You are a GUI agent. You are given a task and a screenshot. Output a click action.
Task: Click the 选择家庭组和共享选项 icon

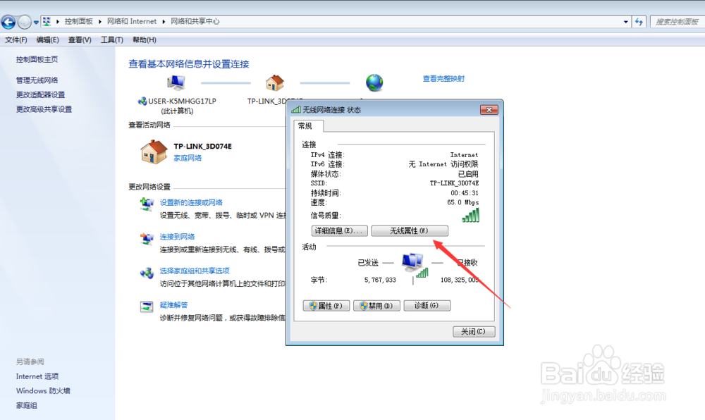click(147, 272)
